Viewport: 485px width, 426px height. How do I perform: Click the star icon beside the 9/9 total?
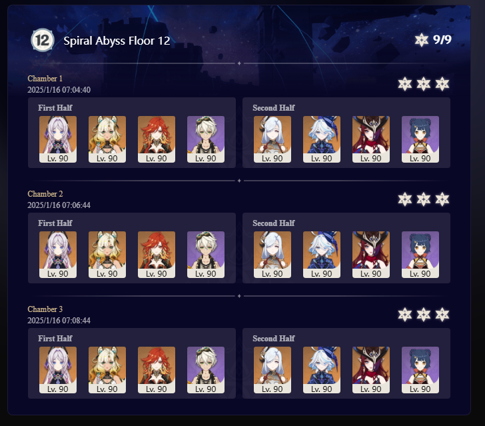point(421,40)
